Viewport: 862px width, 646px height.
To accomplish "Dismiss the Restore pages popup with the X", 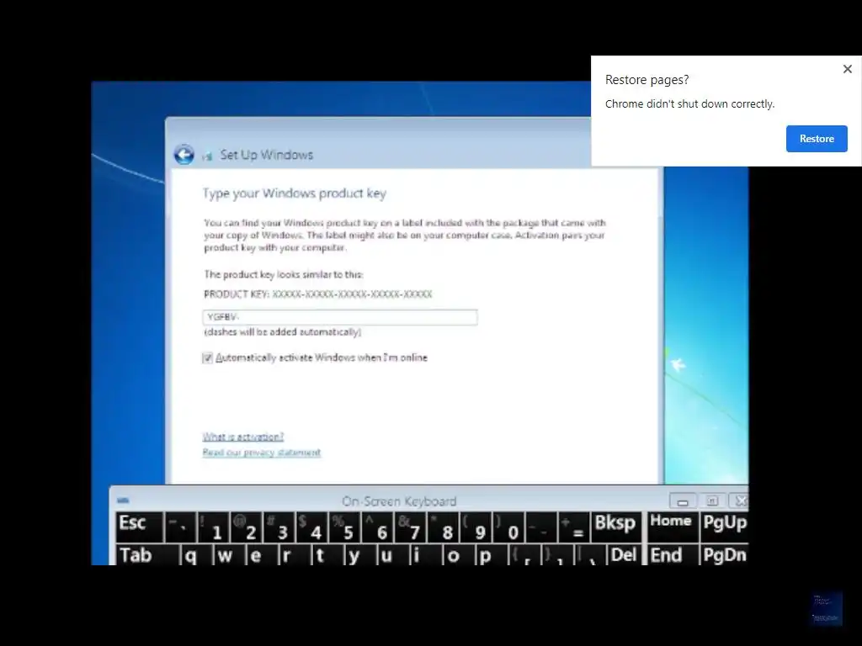I will (x=847, y=69).
